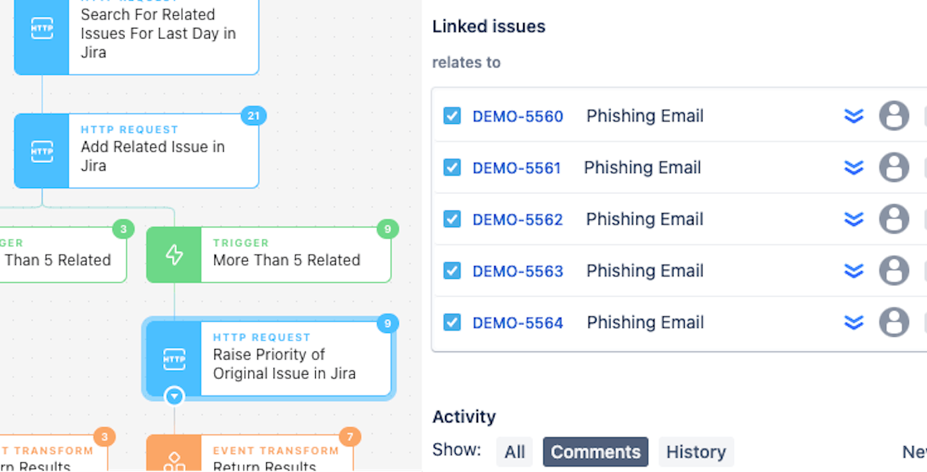Click HTTP icon on Add Related Issue action
The image size is (927, 472).
[42, 151]
